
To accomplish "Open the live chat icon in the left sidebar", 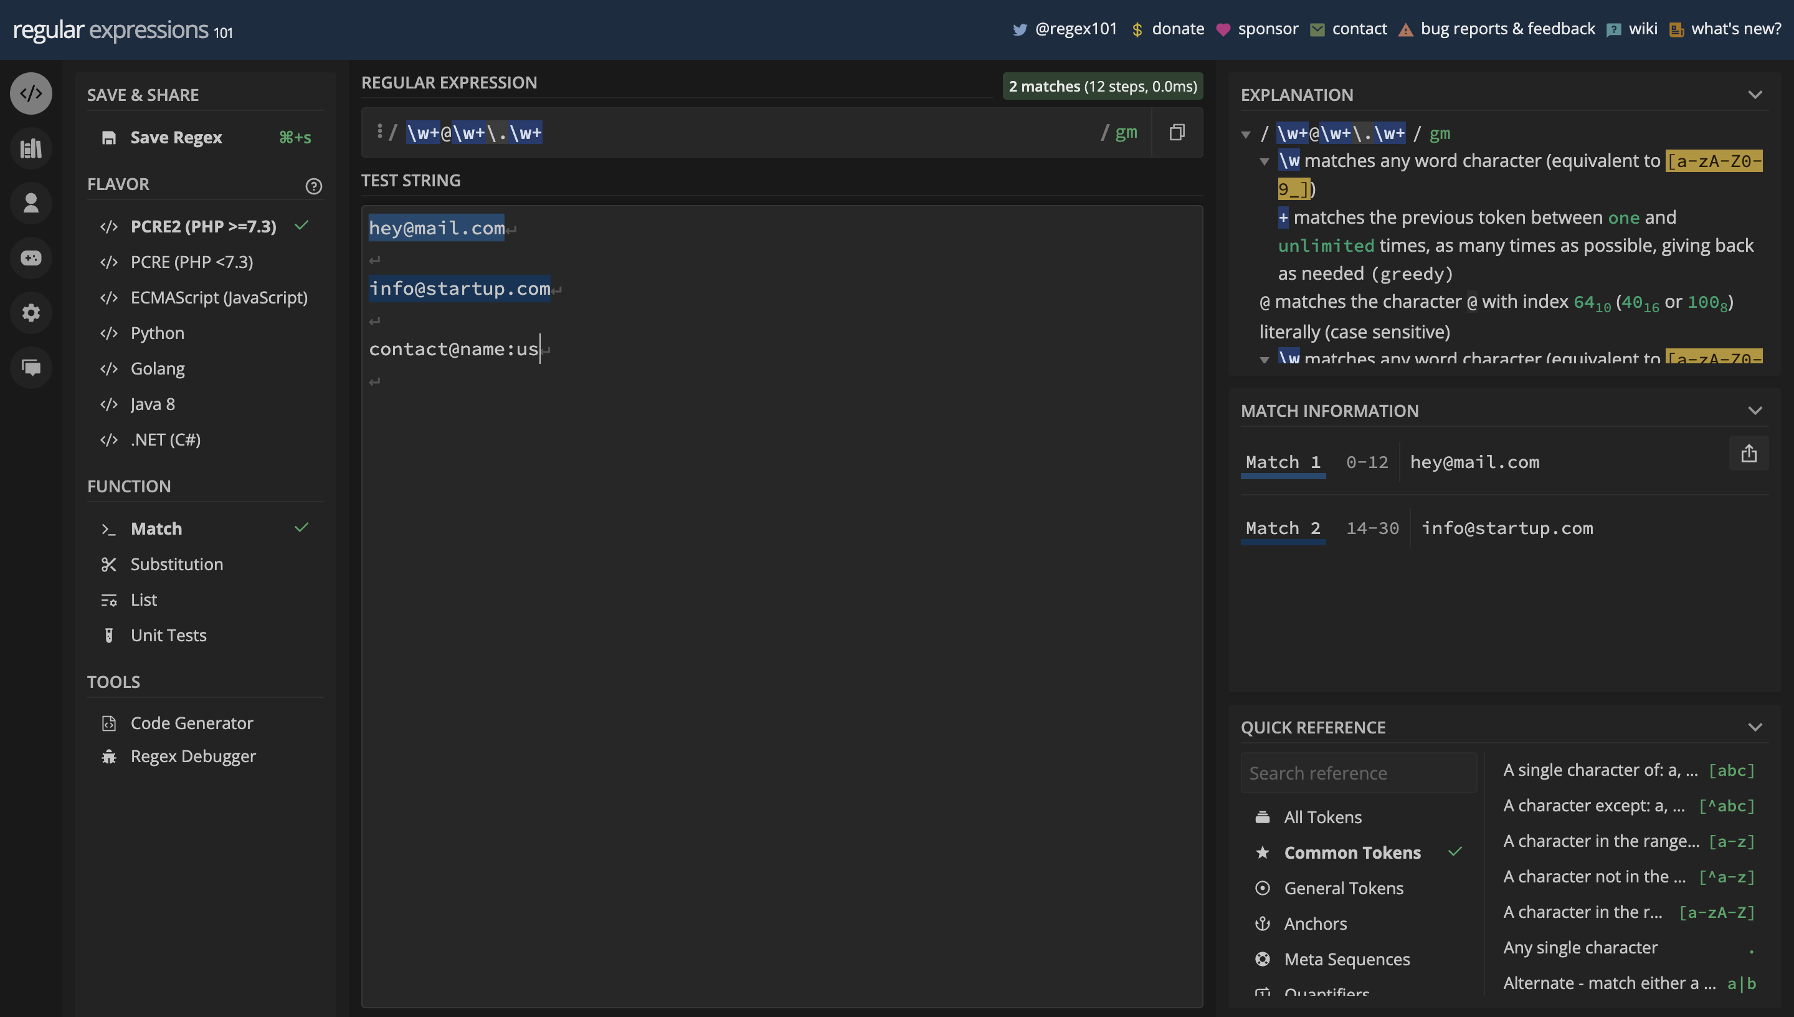I will click(x=31, y=366).
